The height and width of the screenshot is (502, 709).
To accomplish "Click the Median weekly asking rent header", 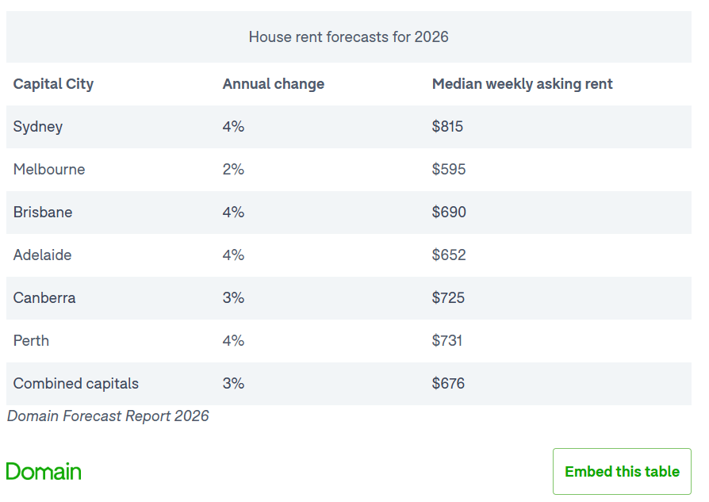I will click(522, 84).
